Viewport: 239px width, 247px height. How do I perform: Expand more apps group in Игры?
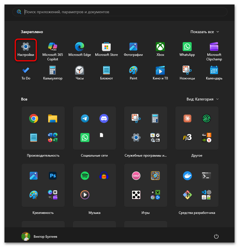click(155, 195)
